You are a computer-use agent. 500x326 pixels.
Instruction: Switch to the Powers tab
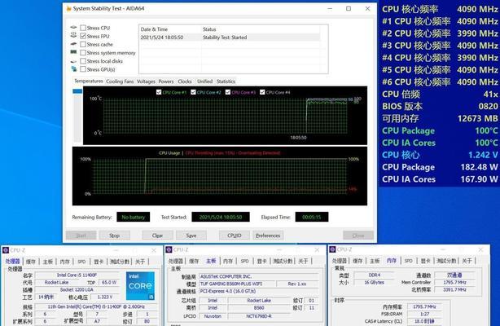point(166,81)
